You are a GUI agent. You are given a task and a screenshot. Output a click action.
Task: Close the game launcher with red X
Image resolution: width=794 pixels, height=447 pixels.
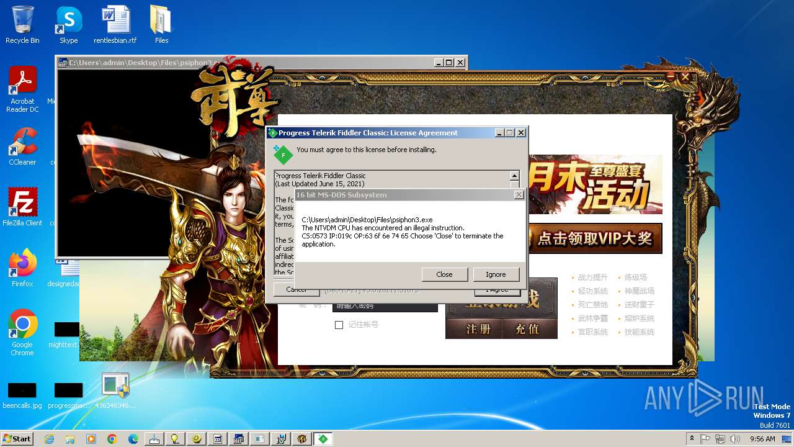685,77
